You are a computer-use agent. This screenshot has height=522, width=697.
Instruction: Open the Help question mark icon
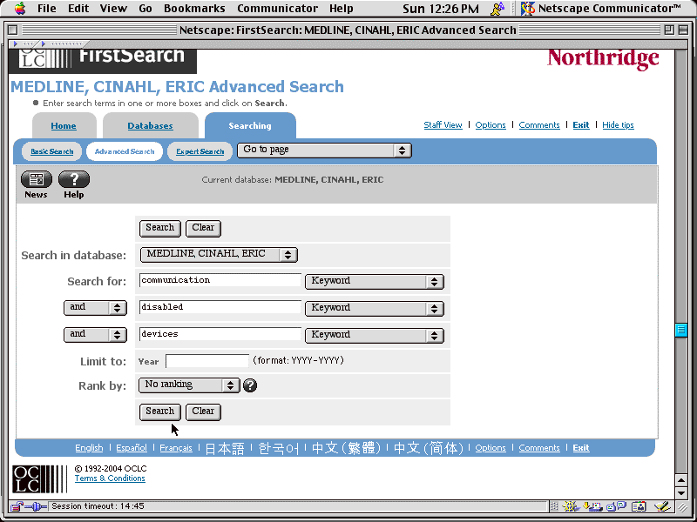74,179
